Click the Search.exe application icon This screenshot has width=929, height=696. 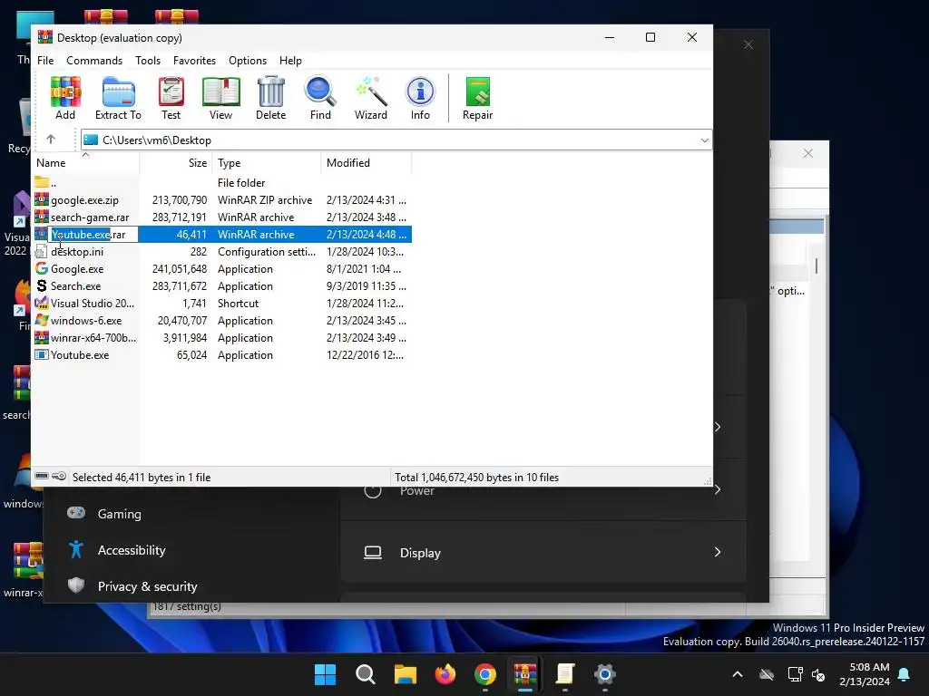point(42,285)
